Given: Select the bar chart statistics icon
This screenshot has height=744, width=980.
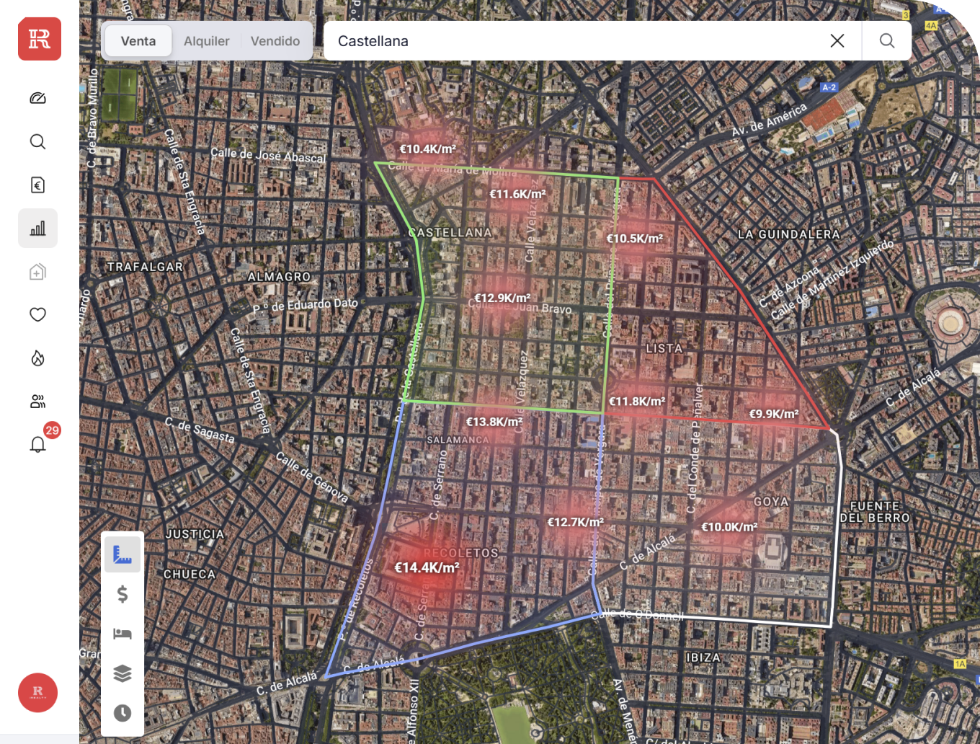Looking at the screenshot, I should tap(38, 229).
